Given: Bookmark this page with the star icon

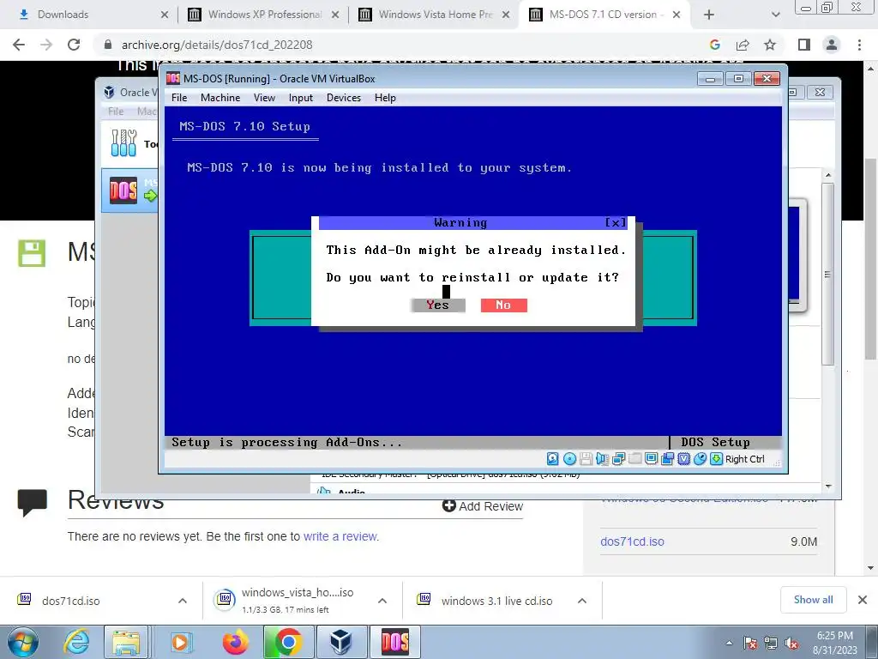Looking at the screenshot, I should click(x=770, y=45).
